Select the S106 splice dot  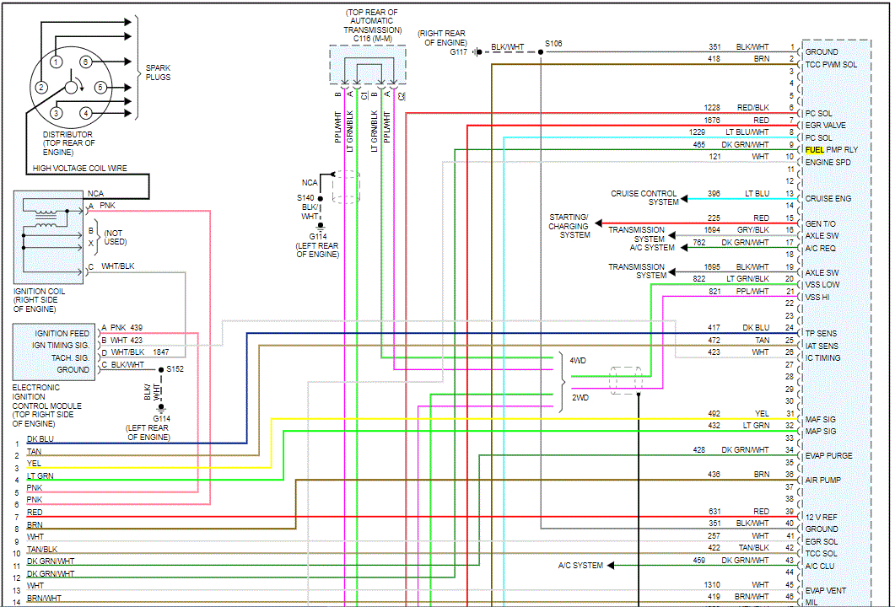click(x=541, y=51)
